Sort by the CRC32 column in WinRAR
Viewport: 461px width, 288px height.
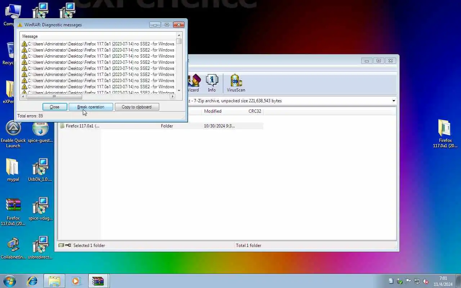tap(255, 111)
